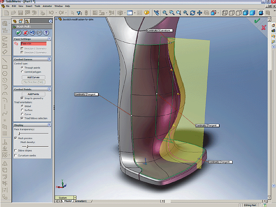Click the Standard Views cube icon
The height and width of the screenshot is (207, 276).
click(213, 13)
